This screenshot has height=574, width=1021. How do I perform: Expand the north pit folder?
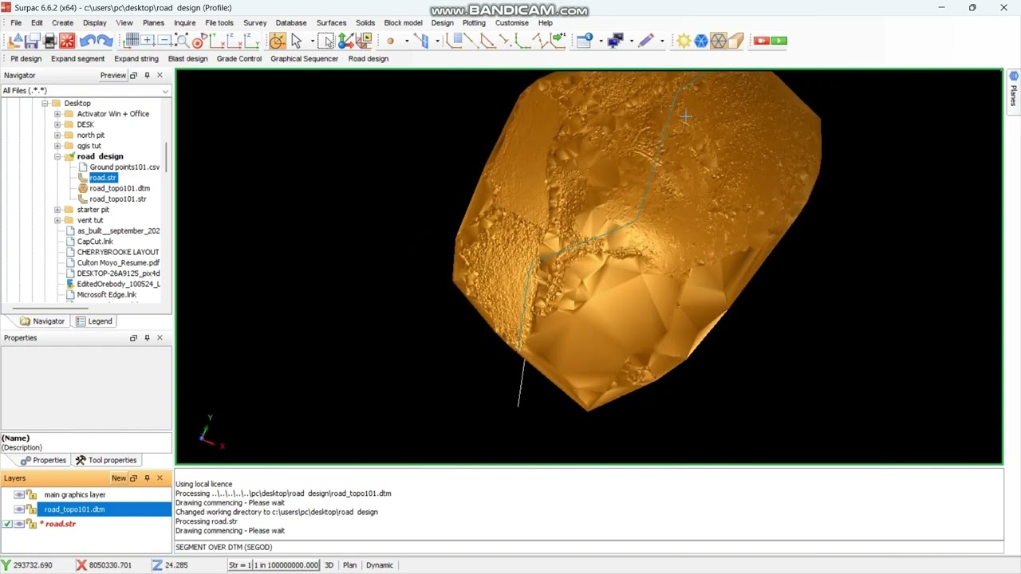click(x=57, y=136)
